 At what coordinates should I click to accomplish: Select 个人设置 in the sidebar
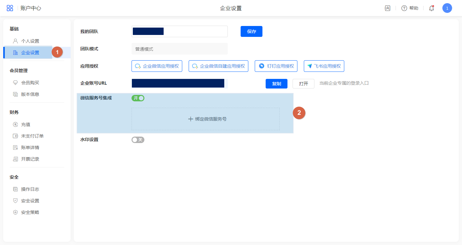click(x=30, y=41)
